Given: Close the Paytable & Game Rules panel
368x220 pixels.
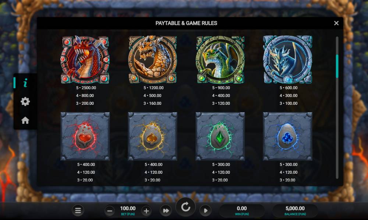Looking at the screenshot, I should [336, 23].
